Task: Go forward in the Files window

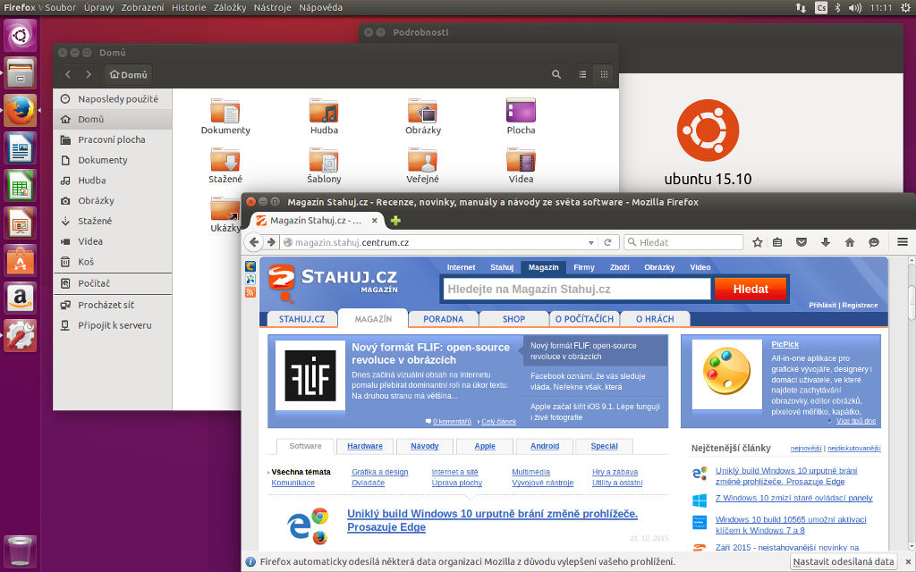Action: pyautogui.click(x=89, y=74)
